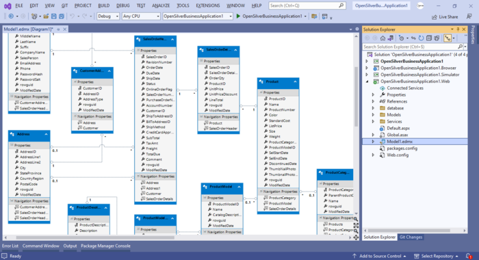Click the Solution Explorer Home icon
The image size is (479, 260).
[383, 38]
